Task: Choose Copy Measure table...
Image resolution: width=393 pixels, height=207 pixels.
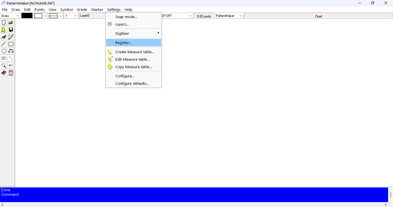Action: (134, 67)
